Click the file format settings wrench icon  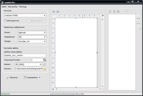(x=45, y=64)
